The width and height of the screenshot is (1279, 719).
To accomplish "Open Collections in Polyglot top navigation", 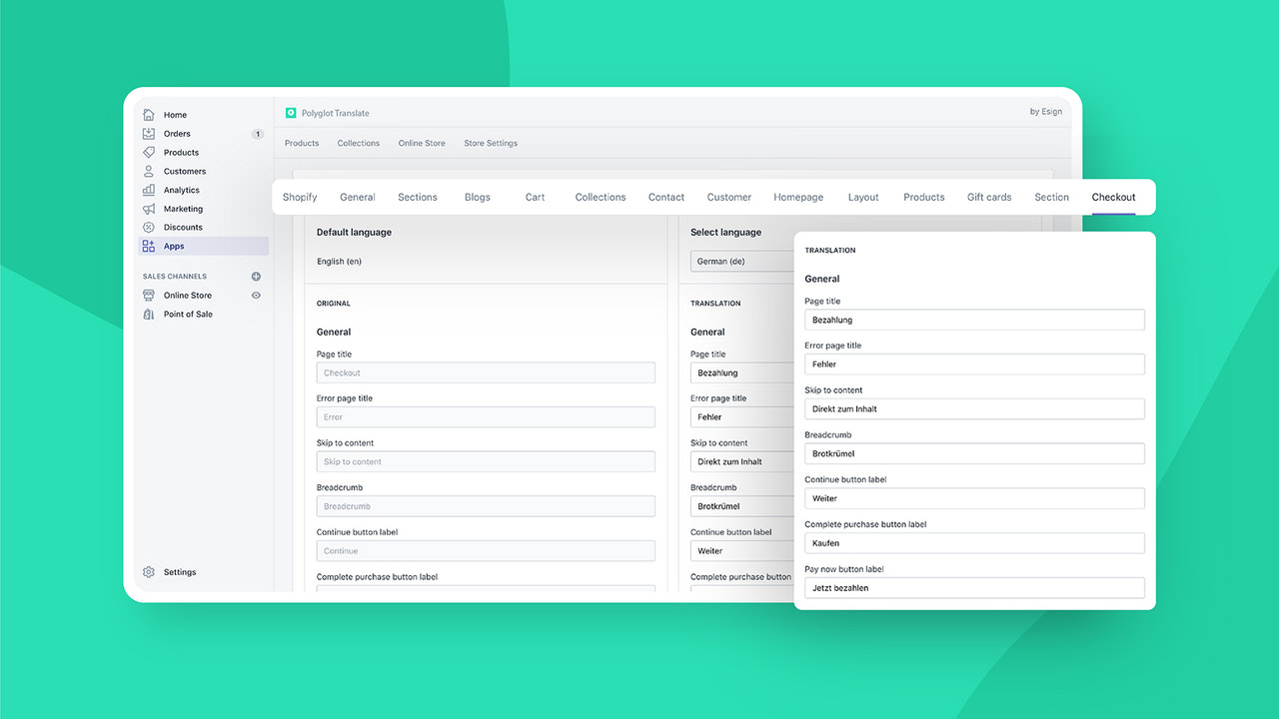I will click(x=359, y=143).
